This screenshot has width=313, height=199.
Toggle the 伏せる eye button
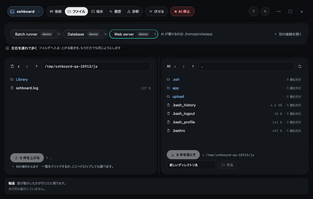click(x=156, y=12)
